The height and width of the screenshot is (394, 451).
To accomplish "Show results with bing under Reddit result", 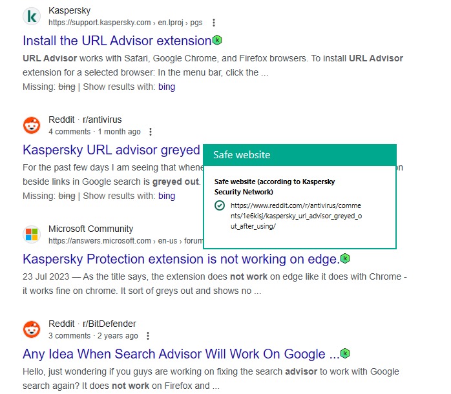I will pyautogui.click(x=167, y=196).
